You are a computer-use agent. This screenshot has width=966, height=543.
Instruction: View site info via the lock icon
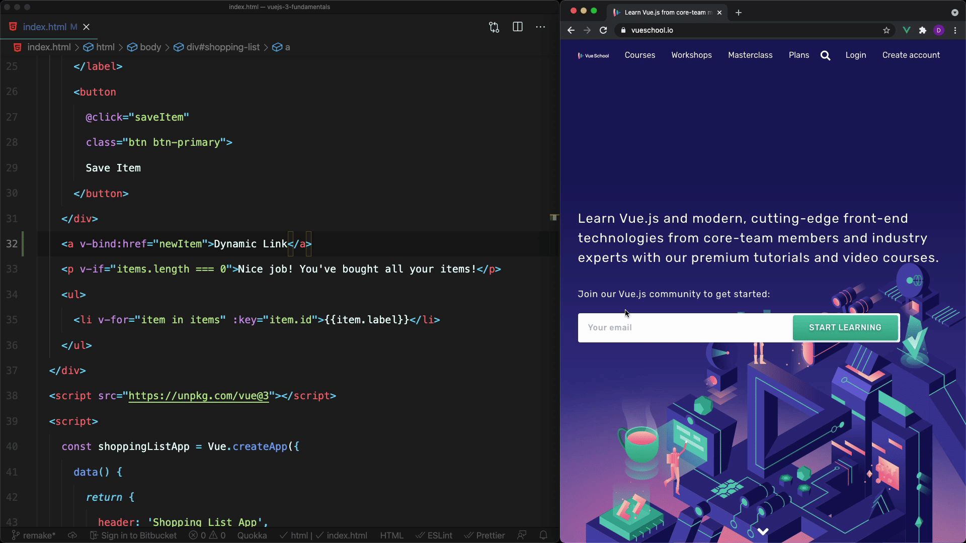pos(623,30)
